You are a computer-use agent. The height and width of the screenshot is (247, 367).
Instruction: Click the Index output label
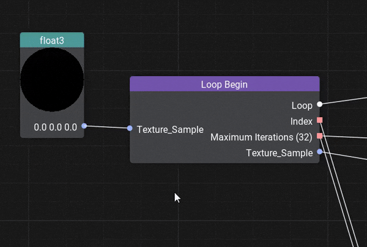point(302,121)
